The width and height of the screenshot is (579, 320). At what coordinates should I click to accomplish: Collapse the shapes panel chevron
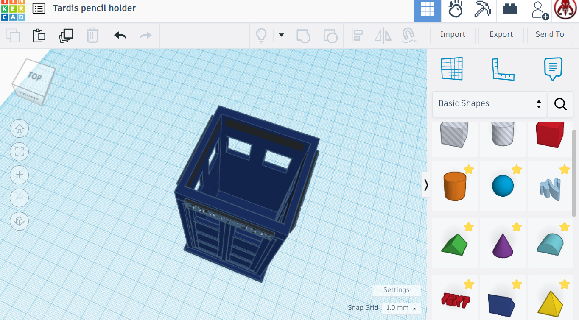click(x=426, y=185)
